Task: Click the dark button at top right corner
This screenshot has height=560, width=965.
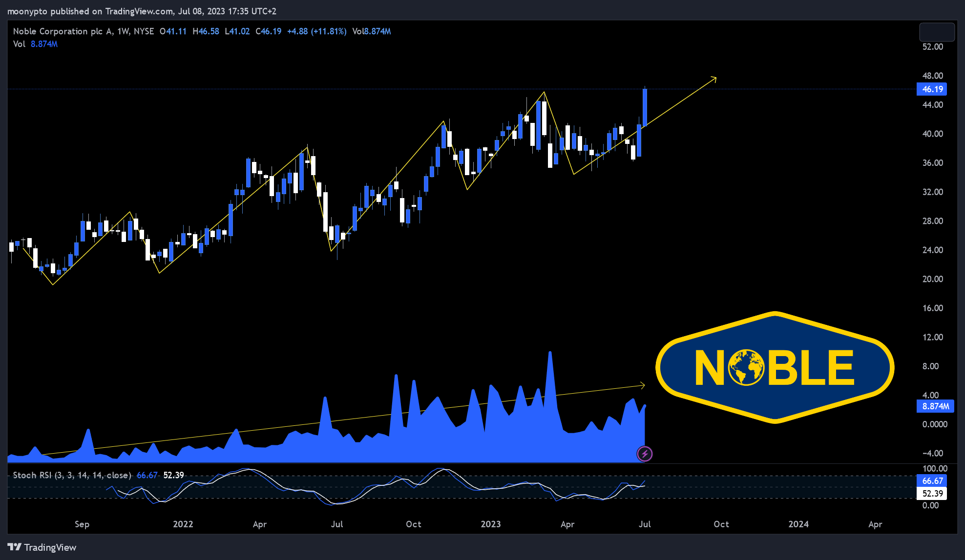Action: pyautogui.click(x=937, y=32)
